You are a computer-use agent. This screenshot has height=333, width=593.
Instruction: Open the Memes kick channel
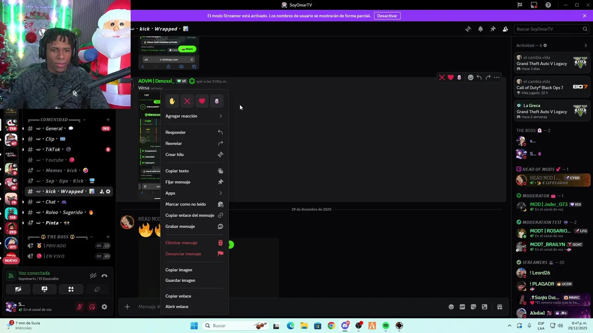pos(69,170)
